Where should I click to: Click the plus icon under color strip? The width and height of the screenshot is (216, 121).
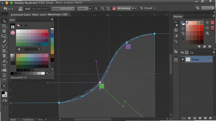[x=52, y=69]
